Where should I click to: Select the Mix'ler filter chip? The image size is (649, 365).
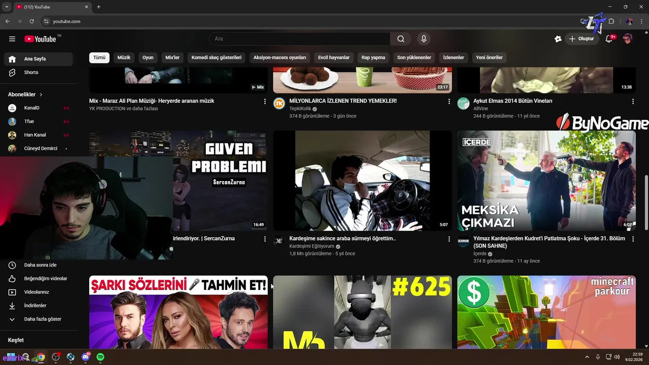[172, 58]
